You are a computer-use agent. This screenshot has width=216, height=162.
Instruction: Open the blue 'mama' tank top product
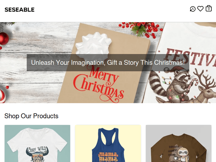point(108,143)
